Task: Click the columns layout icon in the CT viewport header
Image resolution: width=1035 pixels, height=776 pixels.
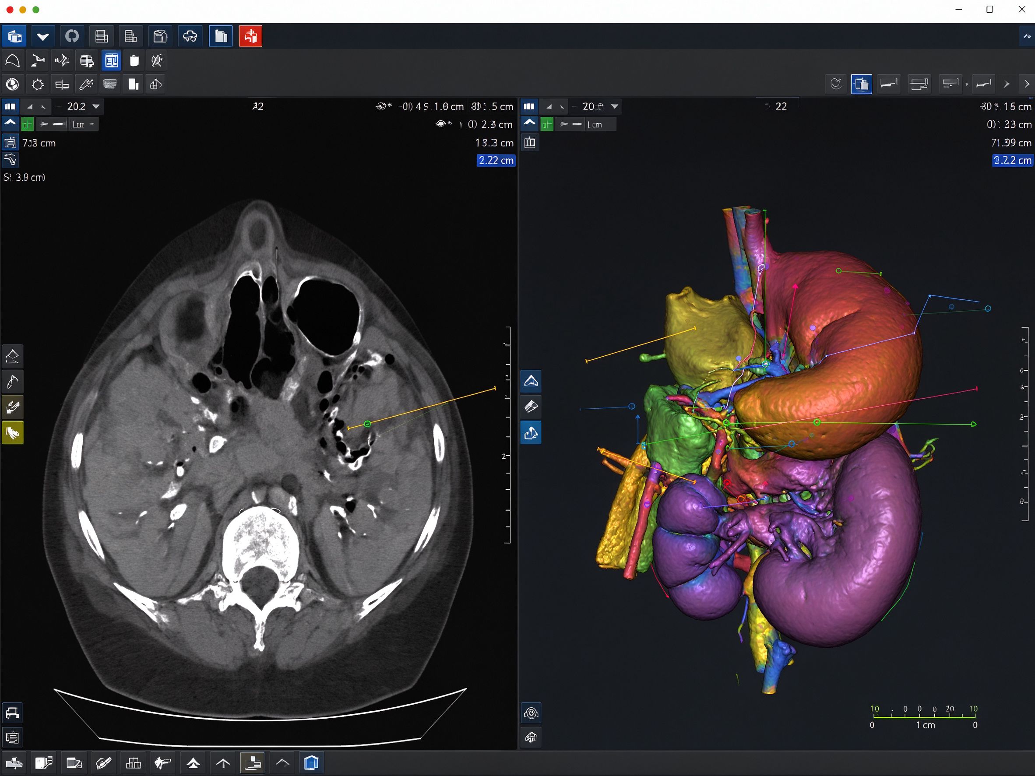Action: (x=10, y=107)
